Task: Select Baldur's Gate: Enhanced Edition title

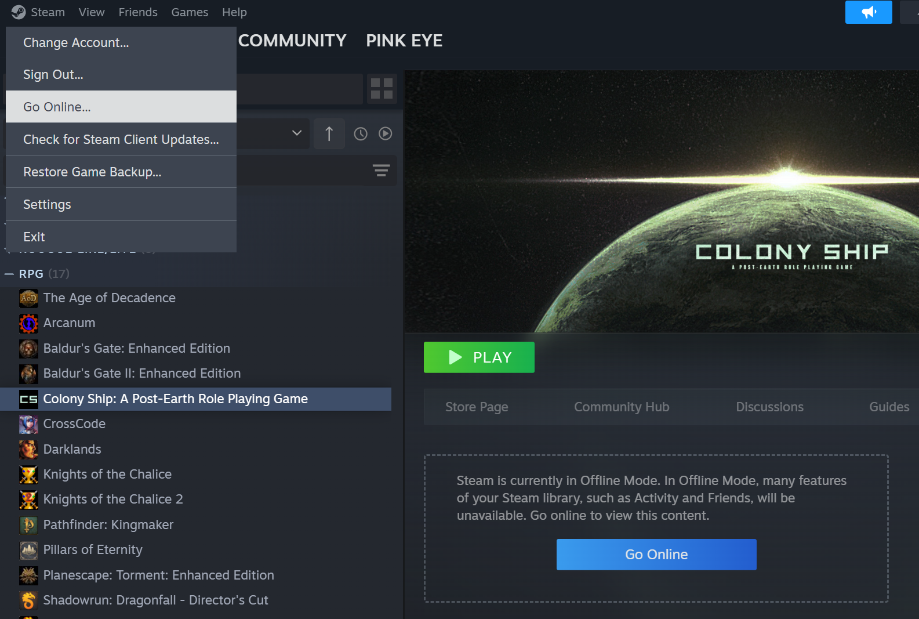Action: 137,349
